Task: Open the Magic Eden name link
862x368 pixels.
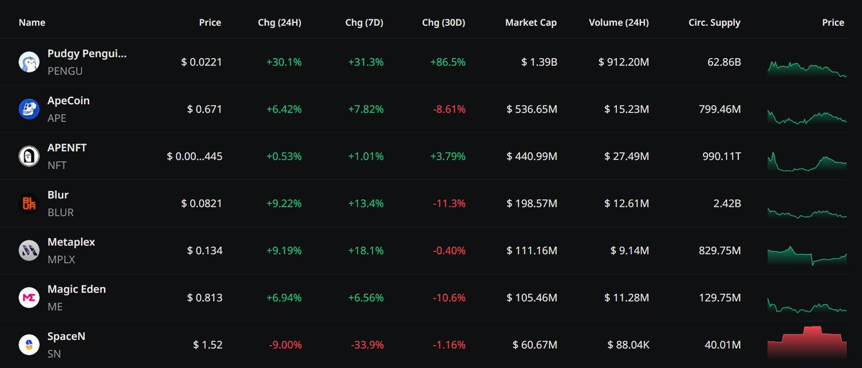Action: click(76, 290)
